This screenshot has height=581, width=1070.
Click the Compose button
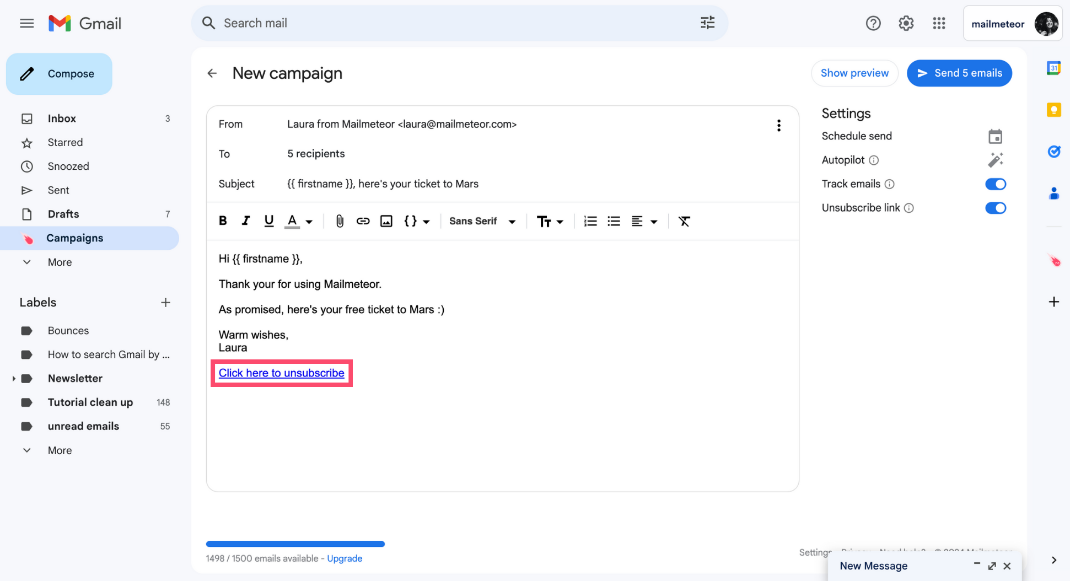59,74
